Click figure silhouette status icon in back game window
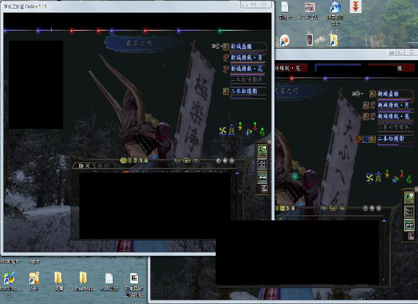The height and width of the screenshot is (304, 418). [378, 178]
